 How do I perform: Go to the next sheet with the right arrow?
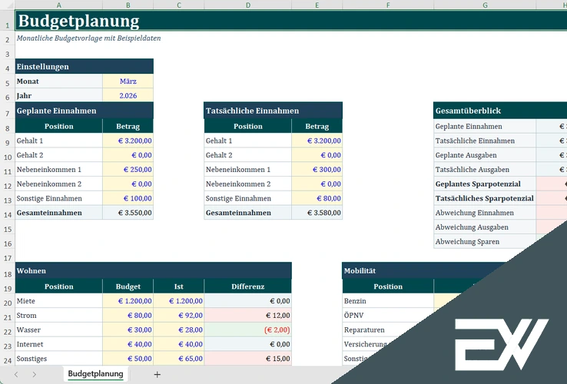[x=34, y=375]
